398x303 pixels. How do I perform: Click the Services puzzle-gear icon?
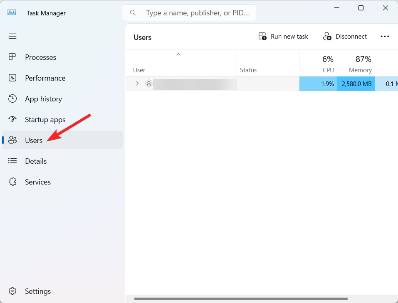(x=12, y=182)
